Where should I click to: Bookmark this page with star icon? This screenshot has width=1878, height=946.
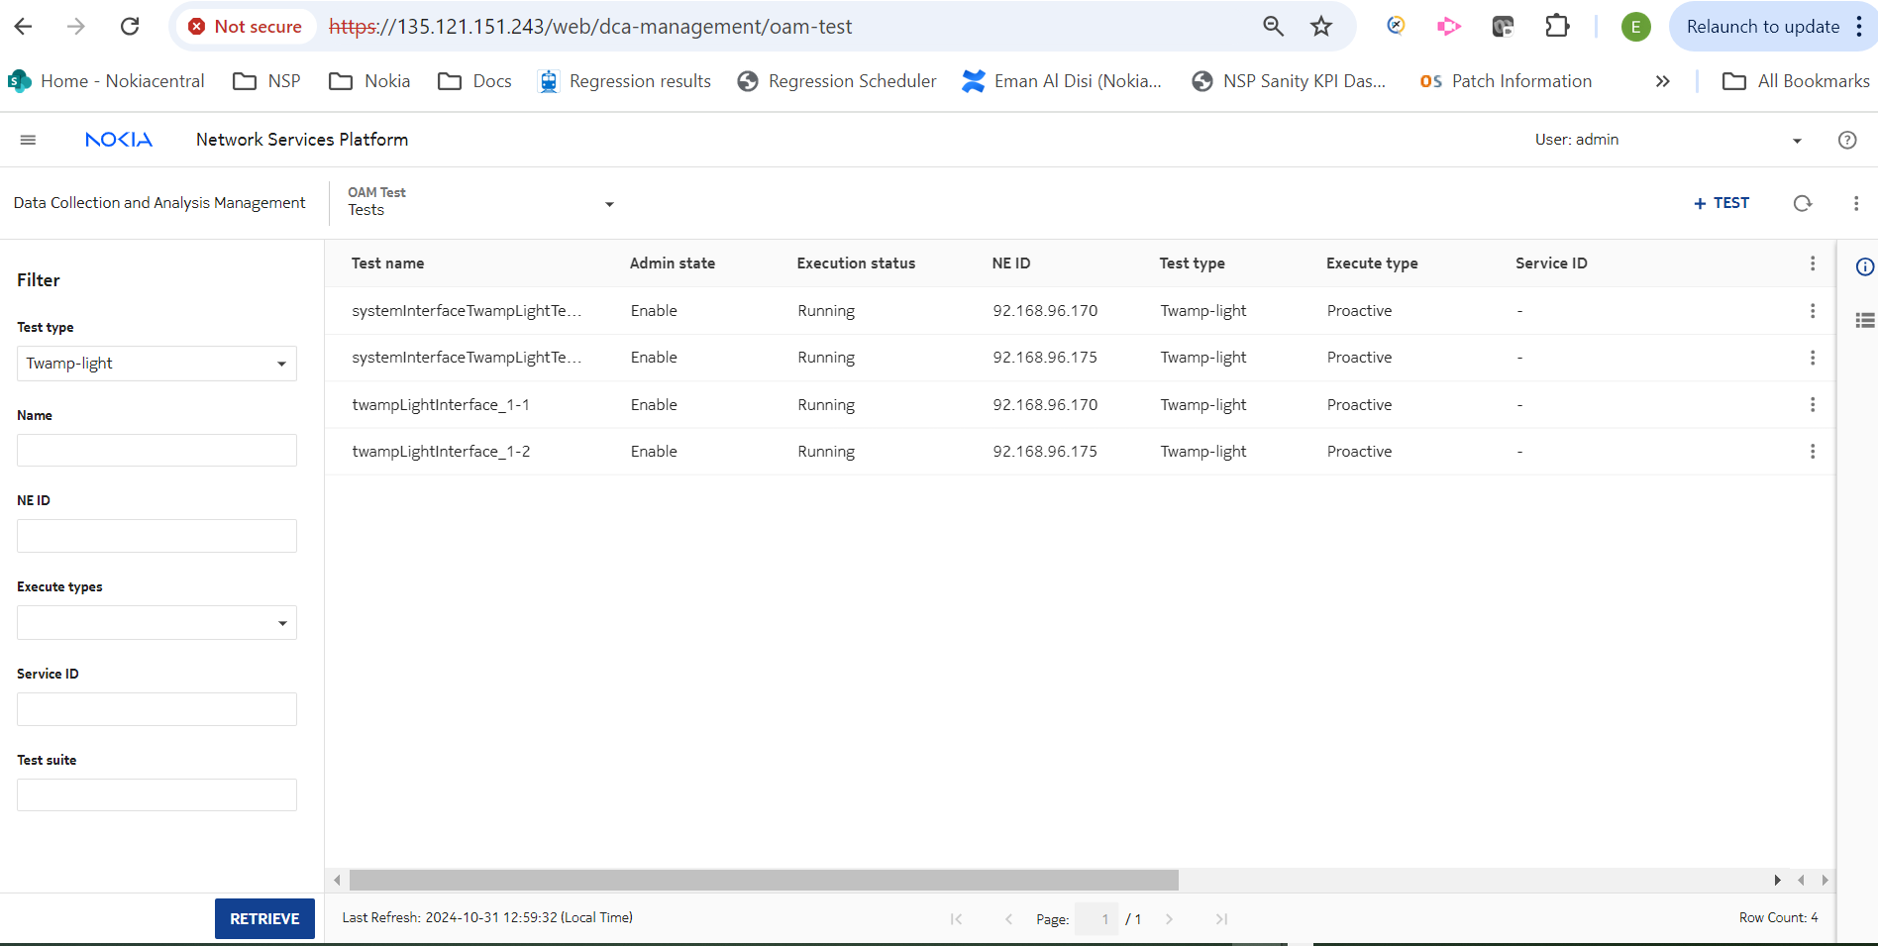point(1320,27)
